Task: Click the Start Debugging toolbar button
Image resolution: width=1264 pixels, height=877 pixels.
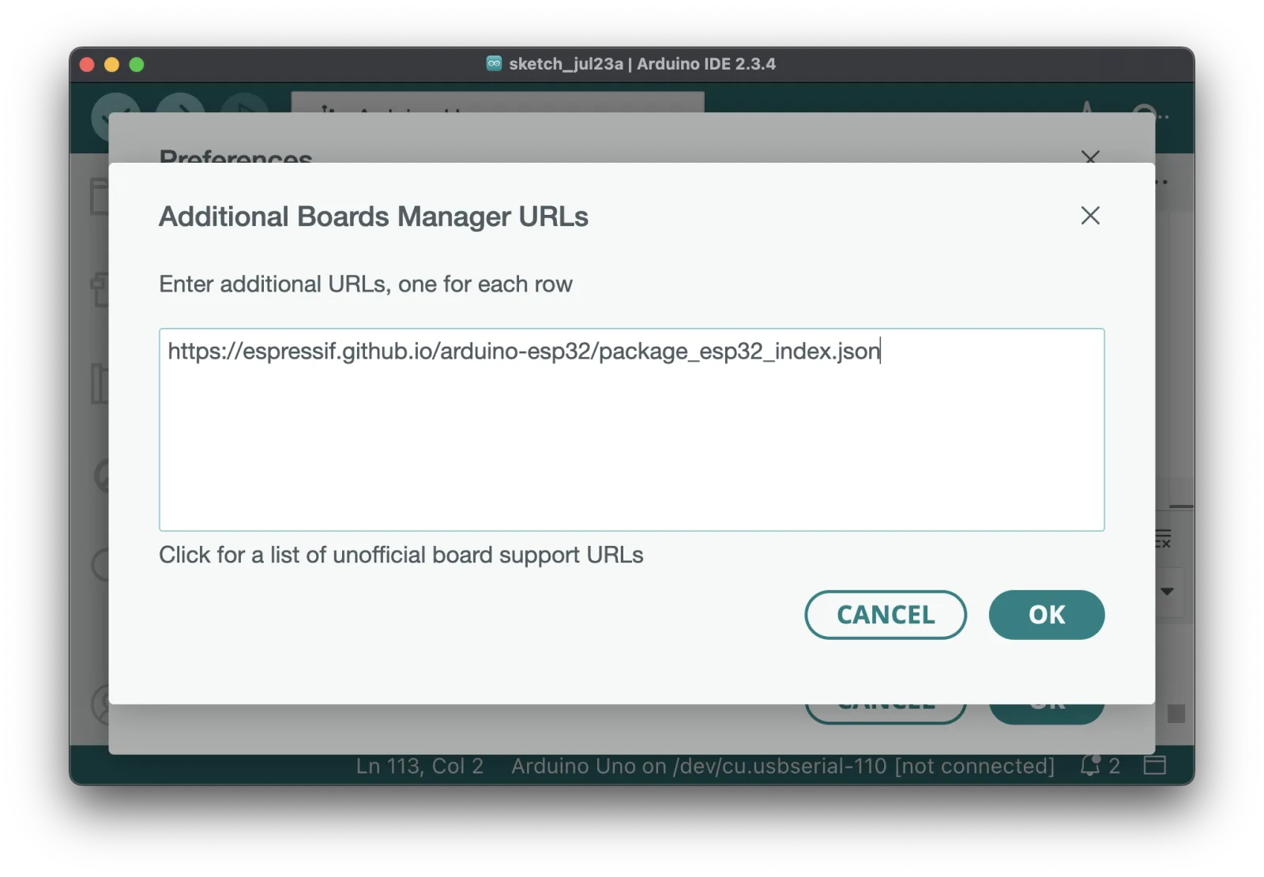Action: coord(245,103)
